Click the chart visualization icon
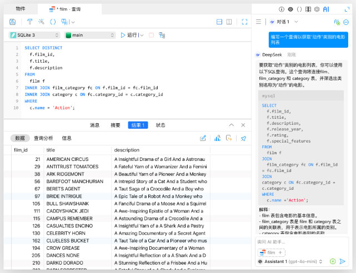Viewport: 356px width, 273px height. click(217, 138)
